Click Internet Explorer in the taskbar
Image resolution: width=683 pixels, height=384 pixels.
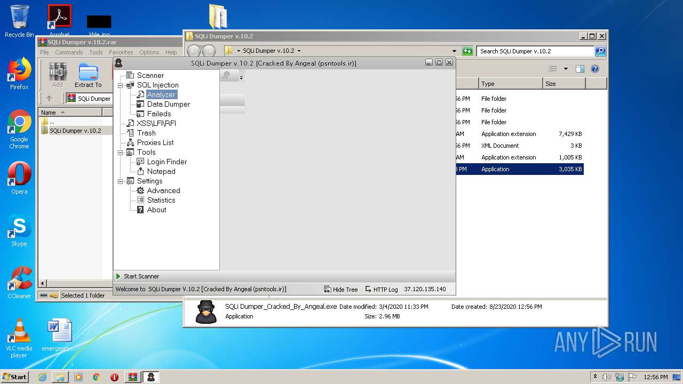[x=42, y=377]
